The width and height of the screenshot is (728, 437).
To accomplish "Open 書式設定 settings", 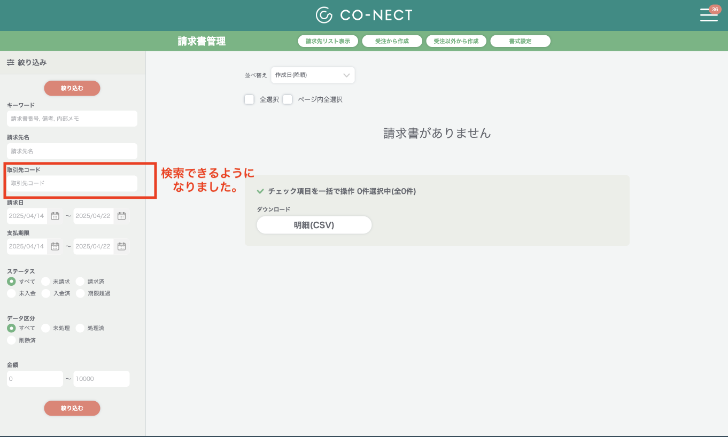I will (x=520, y=41).
